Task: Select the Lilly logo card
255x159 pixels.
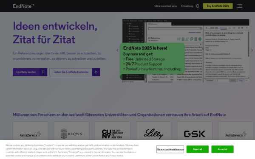Action: click(154, 131)
